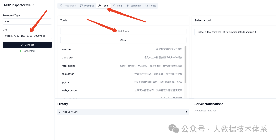The height and width of the screenshot is (140, 276).
Task: Open the Transport Type SSE dropdown
Action: tap(27, 22)
